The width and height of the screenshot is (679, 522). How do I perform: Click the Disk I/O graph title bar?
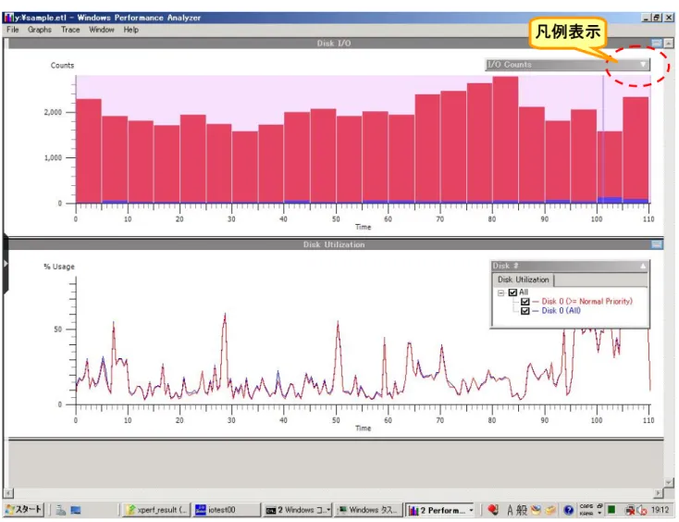tap(333, 43)
